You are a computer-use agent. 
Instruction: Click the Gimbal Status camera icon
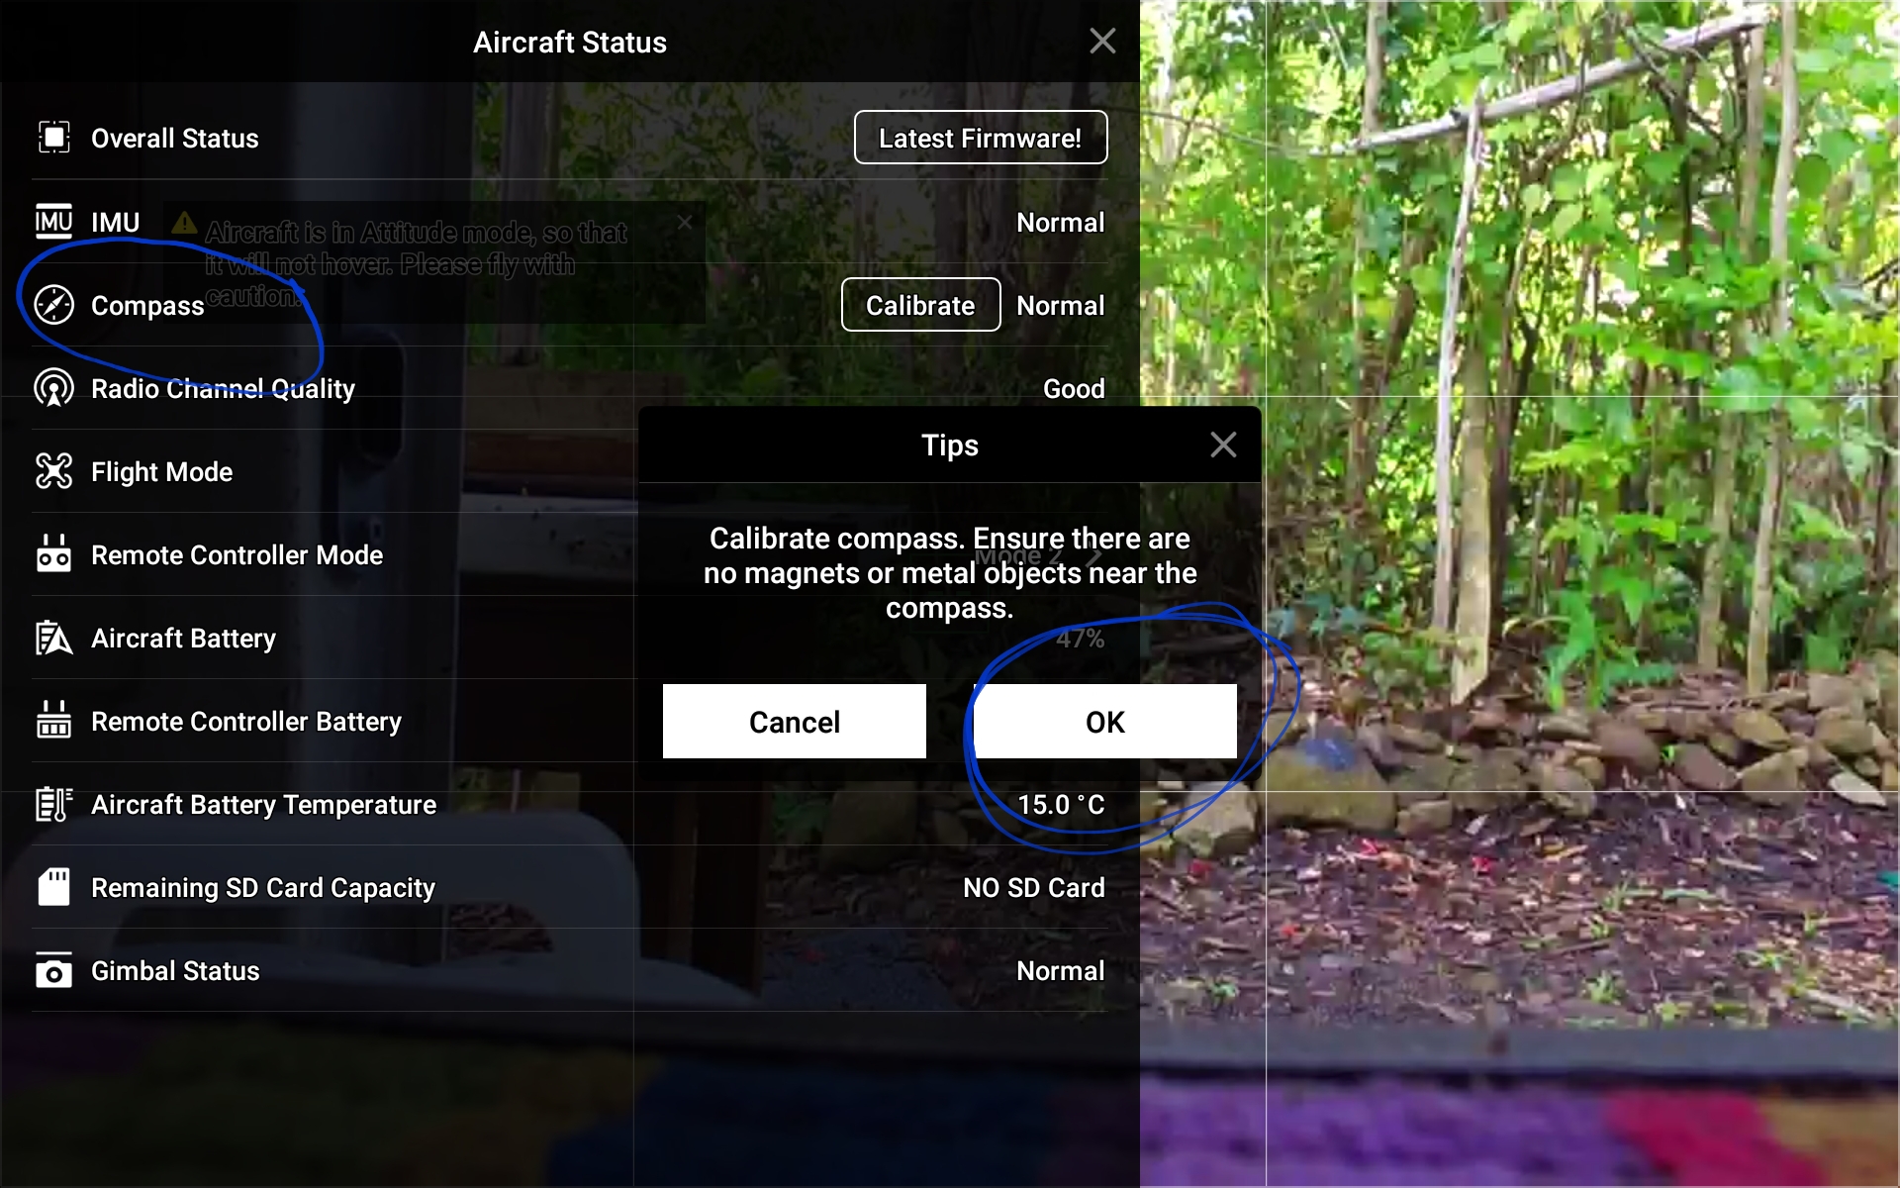(x=54, y=971)
